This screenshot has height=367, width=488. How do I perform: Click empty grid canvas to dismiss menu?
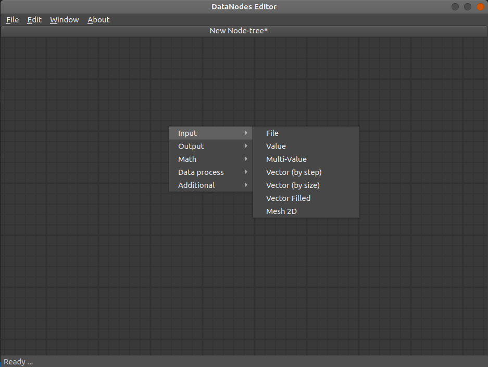(93, 264)
